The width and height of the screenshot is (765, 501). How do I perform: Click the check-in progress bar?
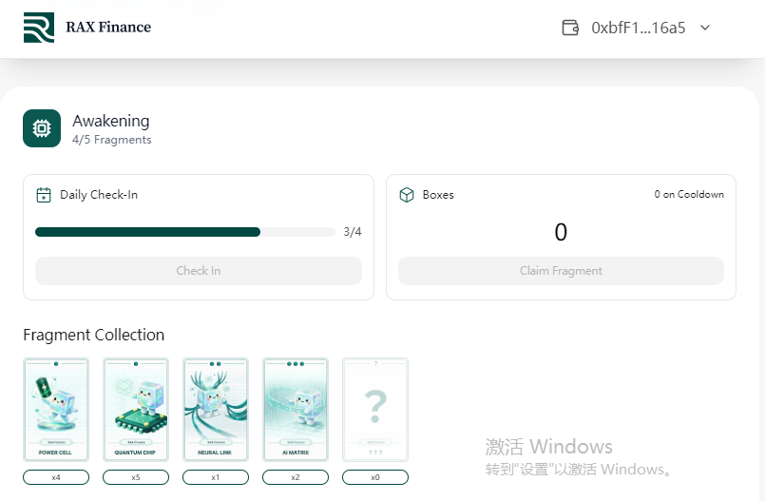(x=185, y=232)
